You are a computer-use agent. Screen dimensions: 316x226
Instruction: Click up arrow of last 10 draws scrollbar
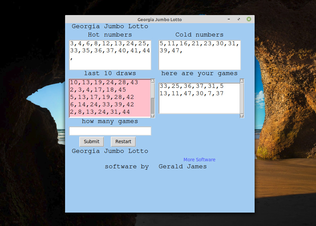153,81
